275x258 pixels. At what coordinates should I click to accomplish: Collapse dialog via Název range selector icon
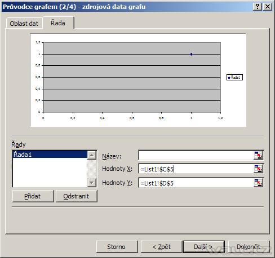[x=258, y=155]
